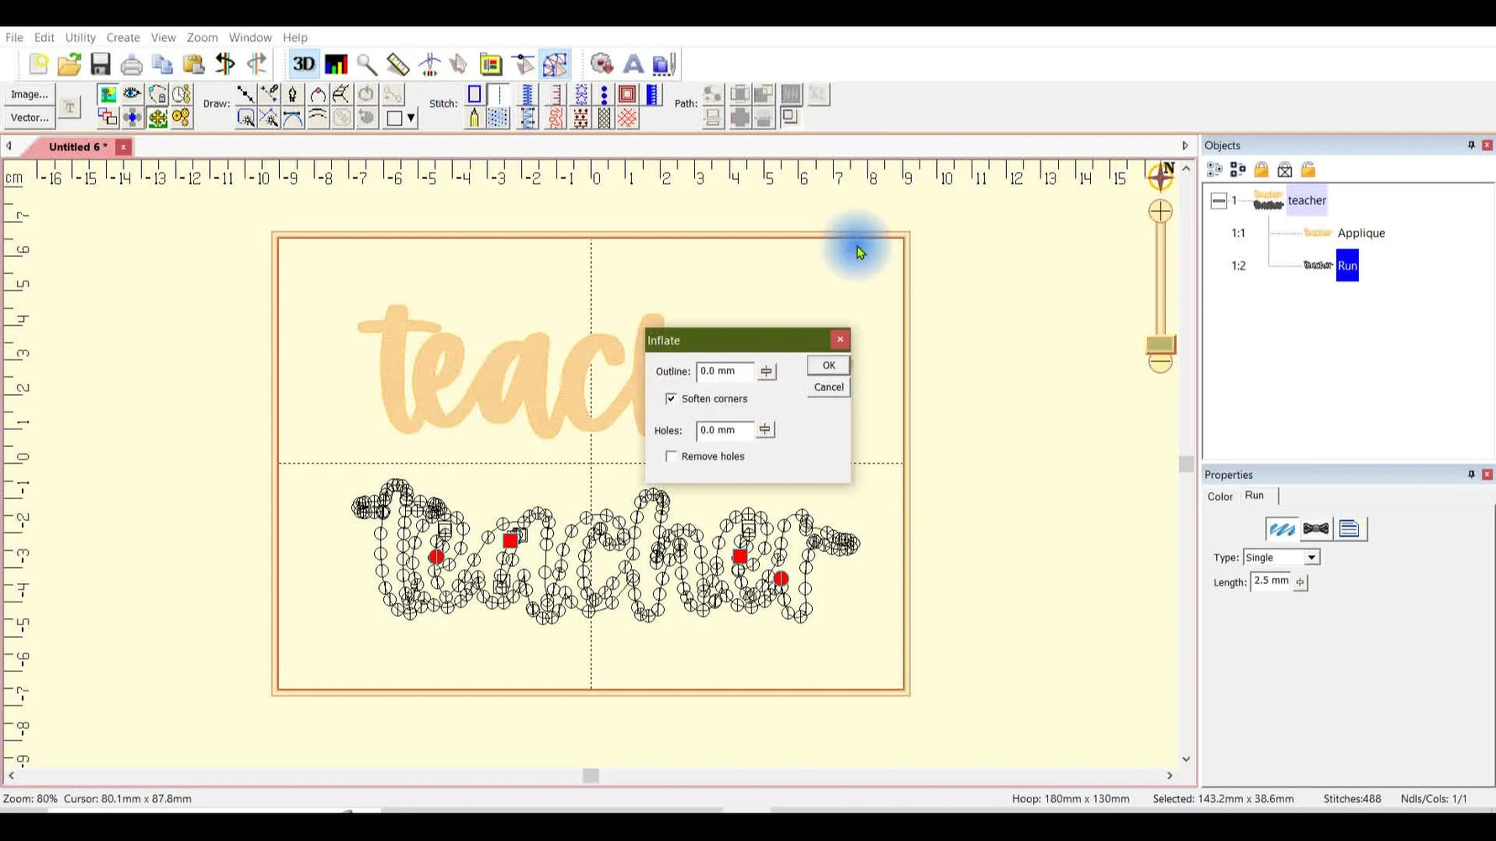Collapse the teacher group tree node
The height and width of the screenshot is (841, 1496).
[1219, 201]
